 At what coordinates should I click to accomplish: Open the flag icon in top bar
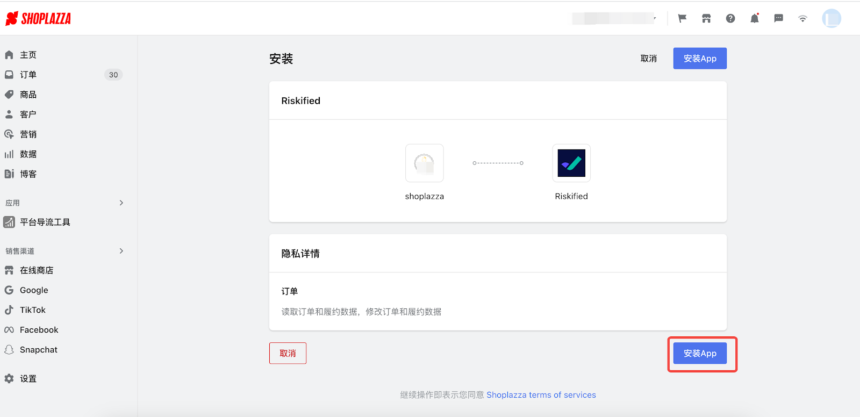[x=682, y=18]
